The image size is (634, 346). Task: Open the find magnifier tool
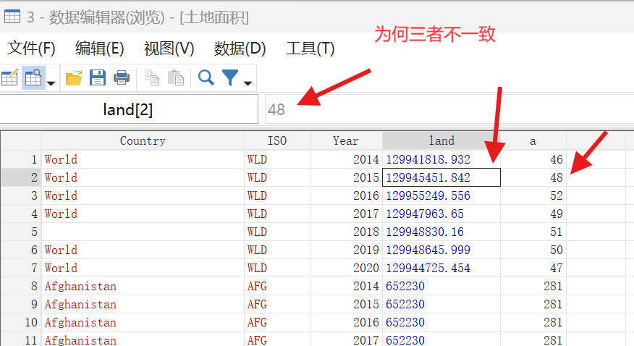pos(206,77)
